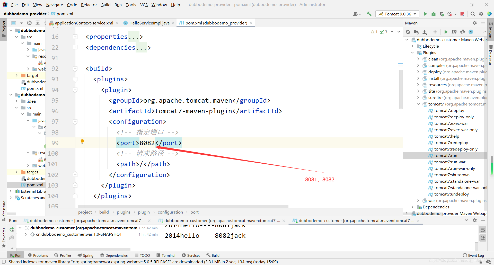Expand dubbodemo_provider Maven Webapp node

click(x=407, y=213)
